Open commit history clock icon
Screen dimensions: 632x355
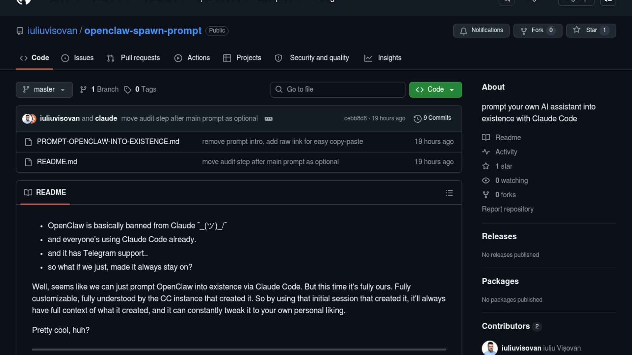click(417, 119)
